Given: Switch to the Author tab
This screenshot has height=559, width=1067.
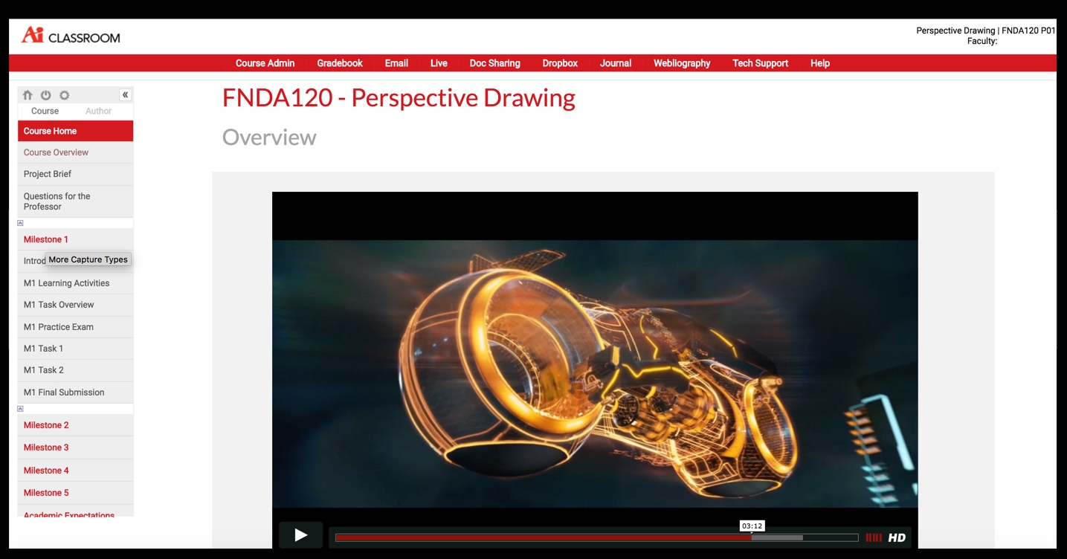Looking at the screenshot, I should (98, 111).
